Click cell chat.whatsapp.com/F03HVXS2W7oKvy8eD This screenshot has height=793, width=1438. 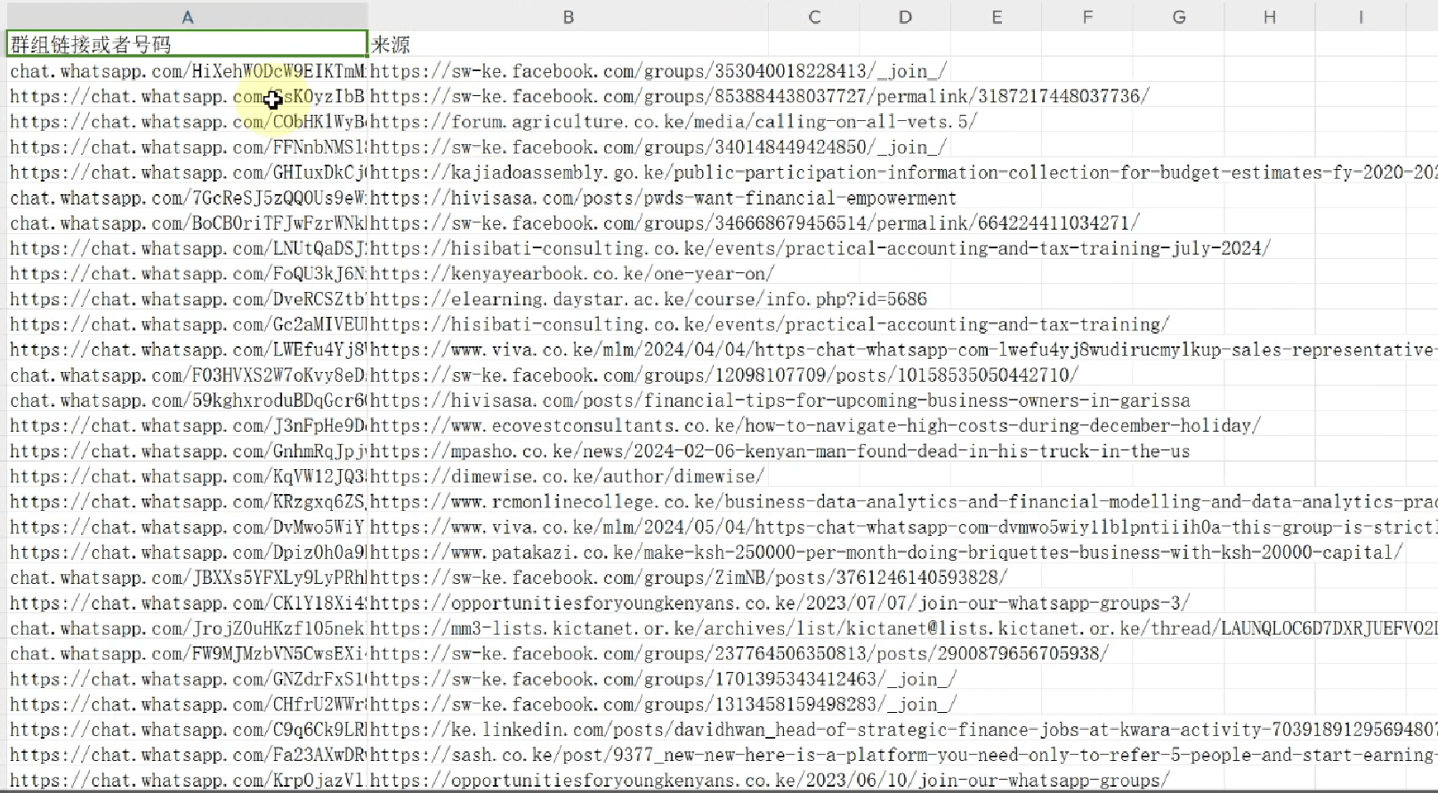point(187,375)
